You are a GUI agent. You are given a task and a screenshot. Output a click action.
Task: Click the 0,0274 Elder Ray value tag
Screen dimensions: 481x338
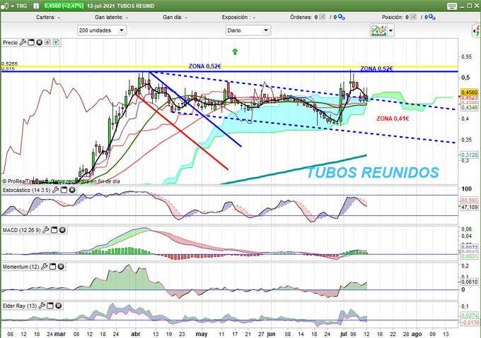click(470, 315)
